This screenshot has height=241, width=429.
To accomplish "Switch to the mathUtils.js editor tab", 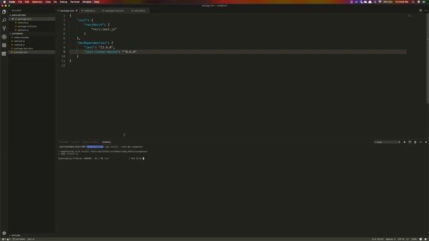I will tap(89, 11).
